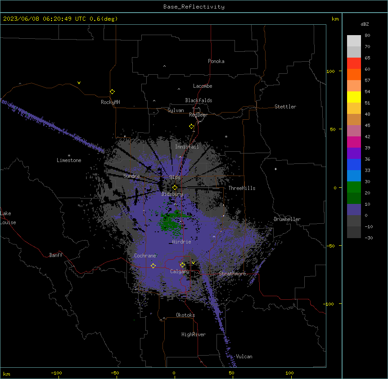The width and height of the screenshot is (388, 379).
Task: Click the Cochrane town label
Action: (145, 256)
